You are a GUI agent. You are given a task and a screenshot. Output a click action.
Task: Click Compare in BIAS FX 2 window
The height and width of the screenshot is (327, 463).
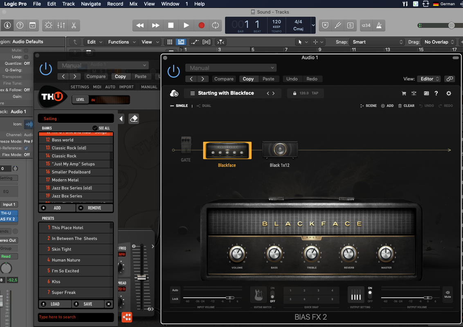(224, 79)
